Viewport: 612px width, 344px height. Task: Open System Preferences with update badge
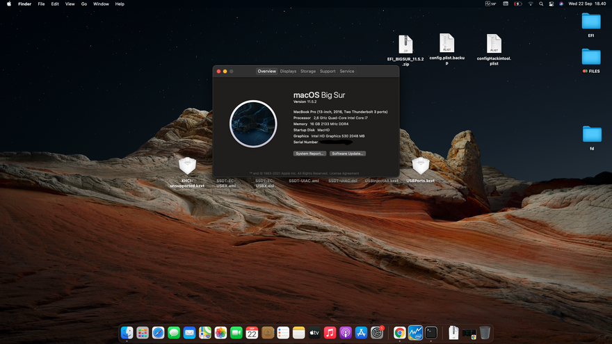pos(377,333)
